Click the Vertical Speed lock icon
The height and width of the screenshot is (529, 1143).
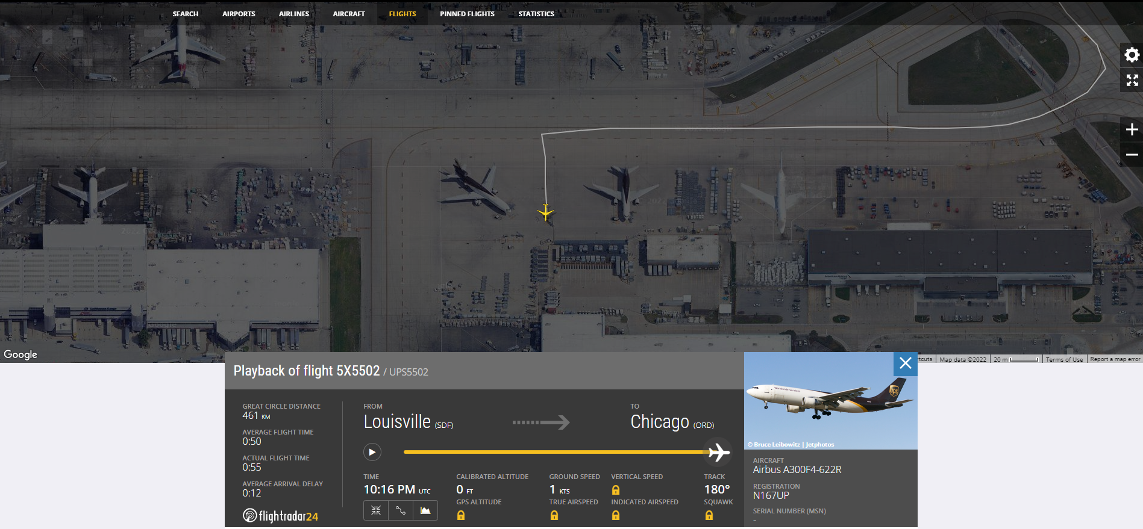616,490
